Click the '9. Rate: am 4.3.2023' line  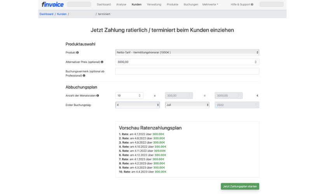point(142,168)
